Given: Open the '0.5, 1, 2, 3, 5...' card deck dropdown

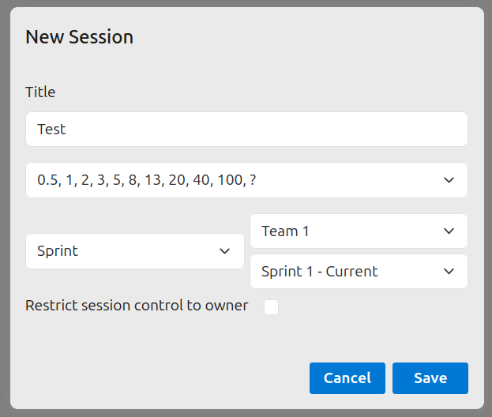Looking at the screenshot, I should pyautogui.click(x=237, y=180).
